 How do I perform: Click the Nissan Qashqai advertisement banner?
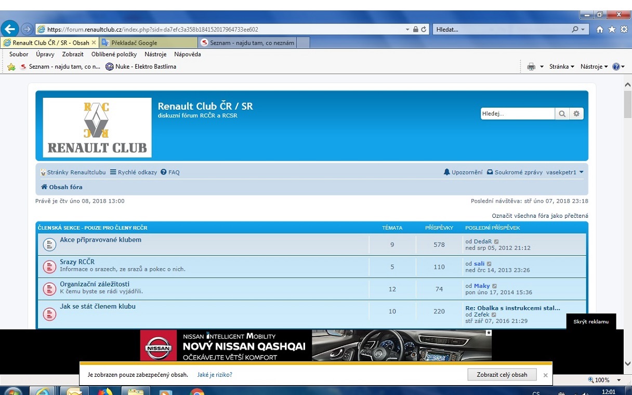click(x=316, y=345)
